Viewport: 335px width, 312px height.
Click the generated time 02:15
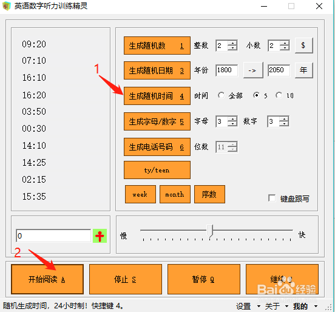point(34,180)
